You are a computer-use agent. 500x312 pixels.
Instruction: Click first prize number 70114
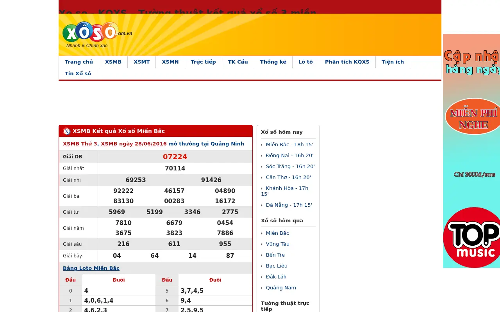click(175, 168)
